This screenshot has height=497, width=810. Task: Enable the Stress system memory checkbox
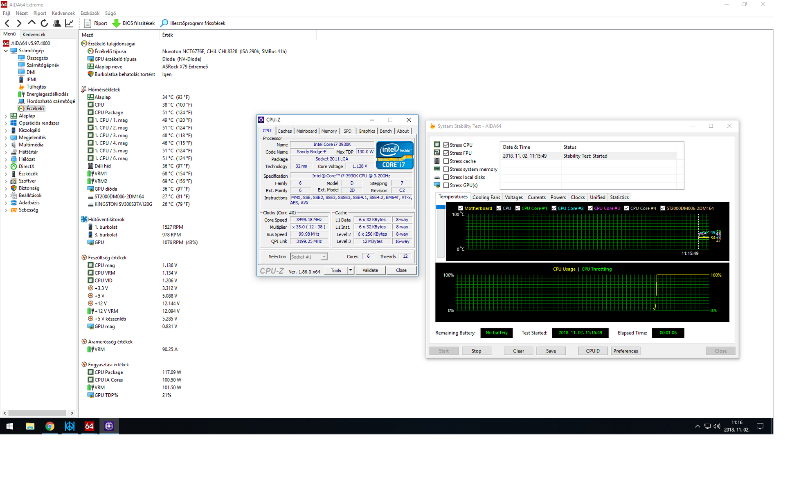click(446, 169)
